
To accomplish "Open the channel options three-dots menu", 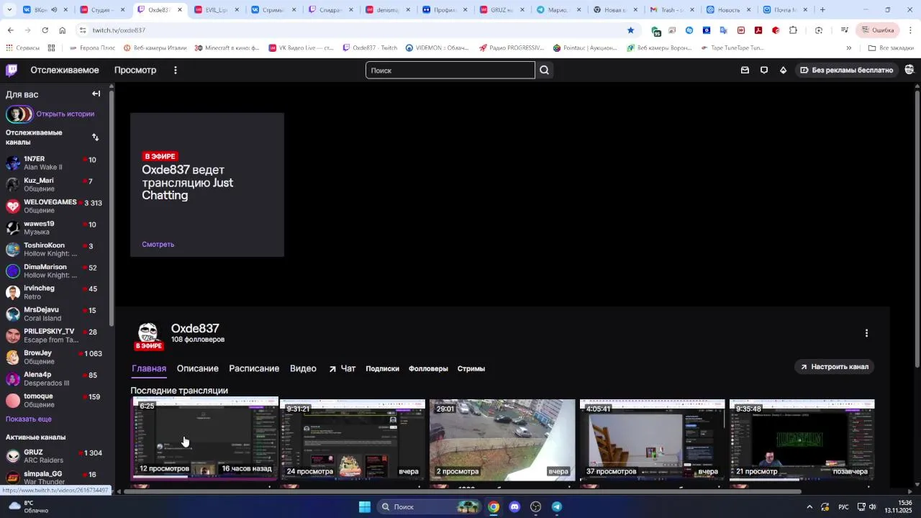I will 866,333.
